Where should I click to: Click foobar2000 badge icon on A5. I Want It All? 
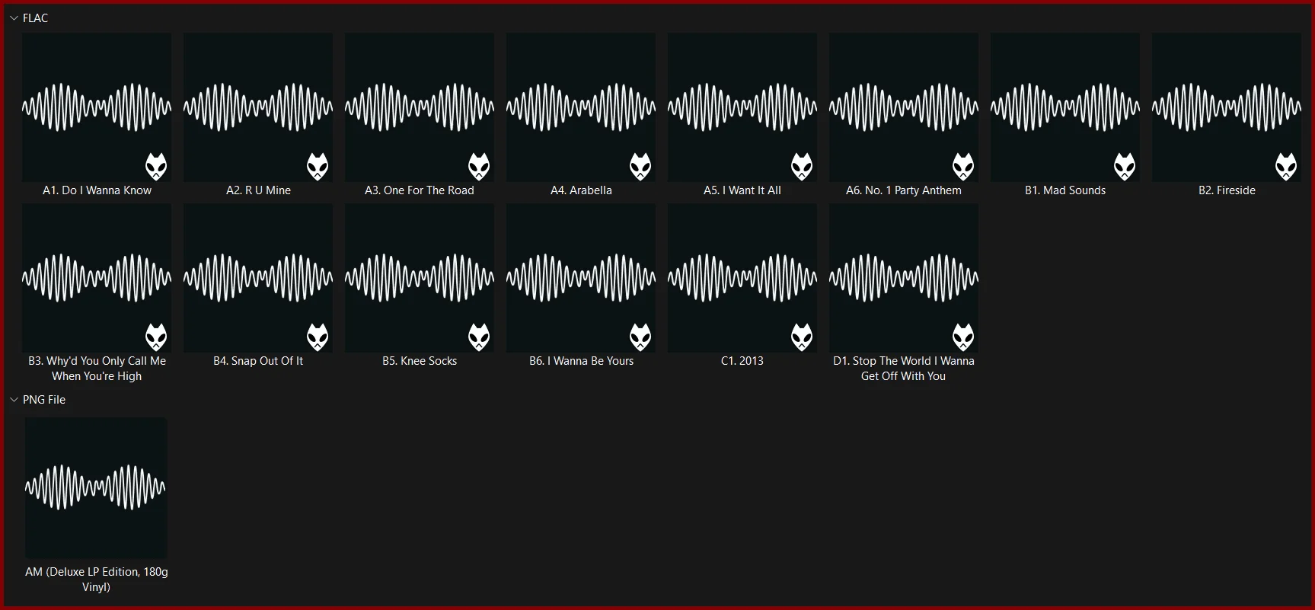[x=802, y=166]
